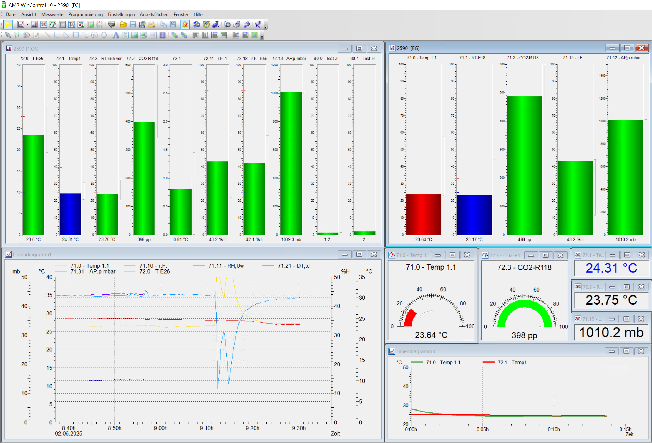
Task: Open a new line diagram from the toolbar
Action: pos(21,25)
